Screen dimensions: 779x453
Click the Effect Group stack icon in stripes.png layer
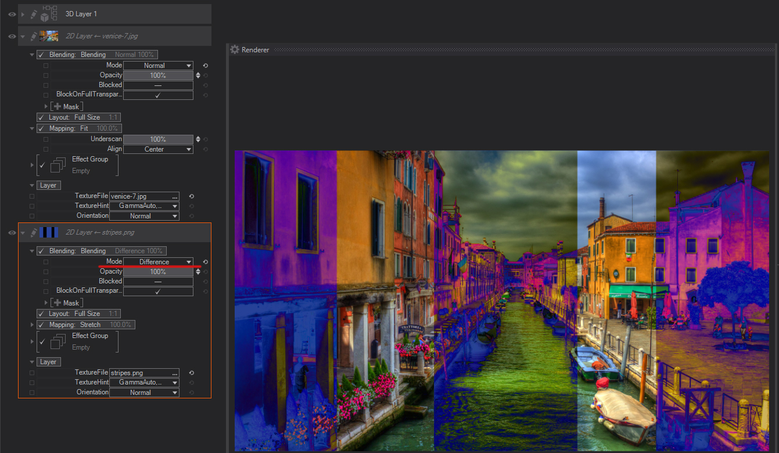58,341
